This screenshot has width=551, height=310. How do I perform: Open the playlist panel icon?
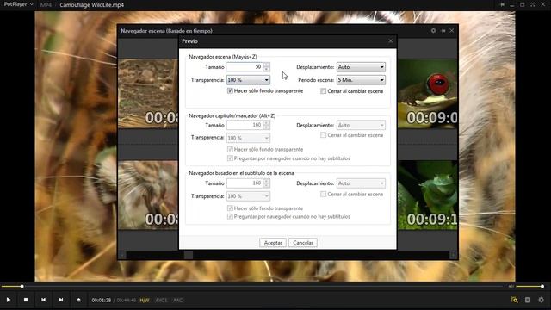pos(528,300)
